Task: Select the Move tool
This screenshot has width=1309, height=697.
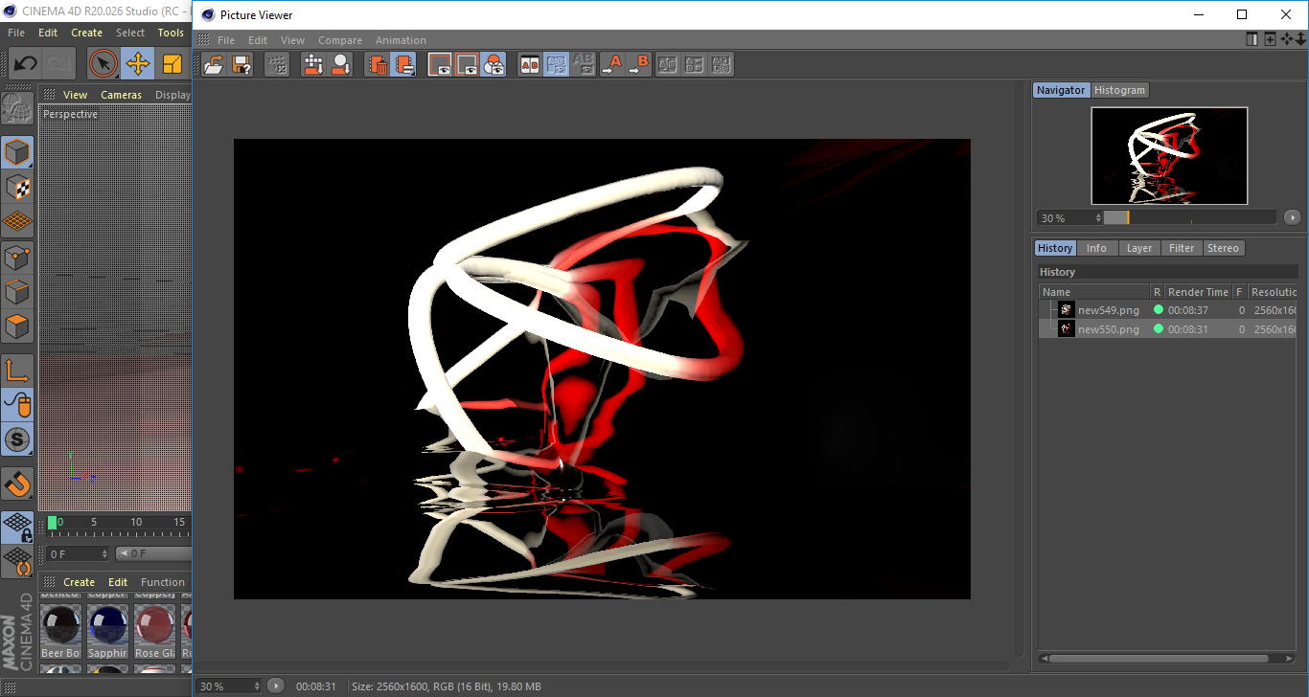Action: pyautogui.click(x=137, y=64)
